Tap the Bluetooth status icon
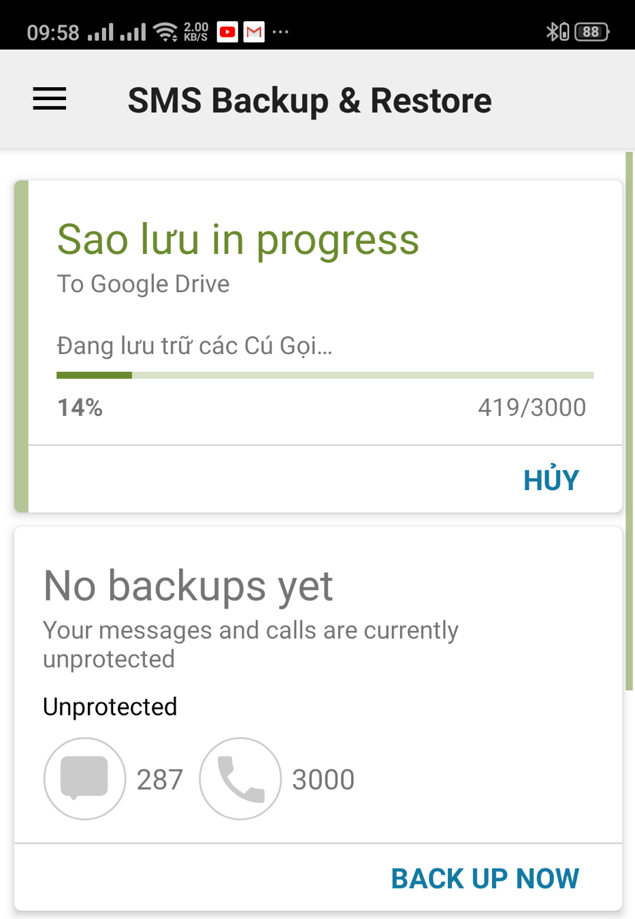The height and width of the screenshot is (919, 635). pos(553,31)
